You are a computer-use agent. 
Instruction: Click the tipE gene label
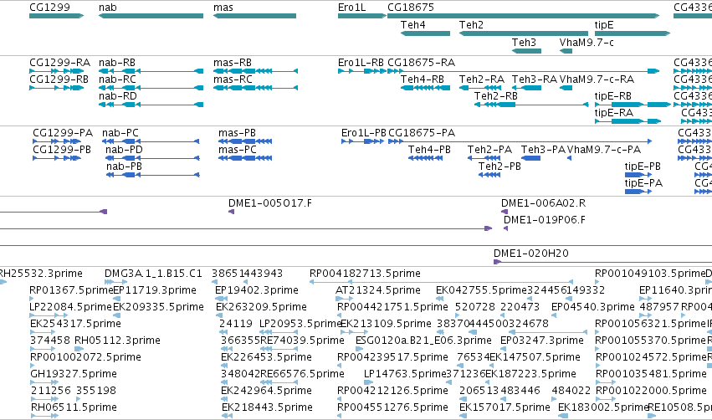point(604,25)
